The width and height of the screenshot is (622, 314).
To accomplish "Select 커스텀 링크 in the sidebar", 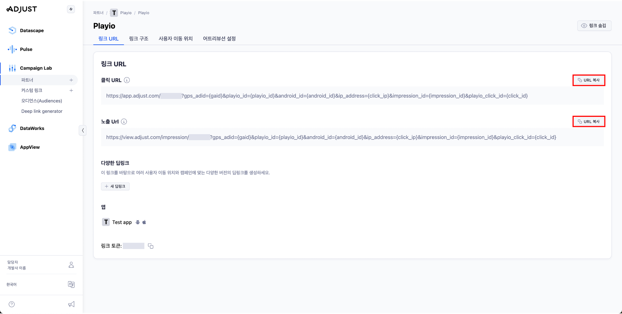I will point(32,90).
